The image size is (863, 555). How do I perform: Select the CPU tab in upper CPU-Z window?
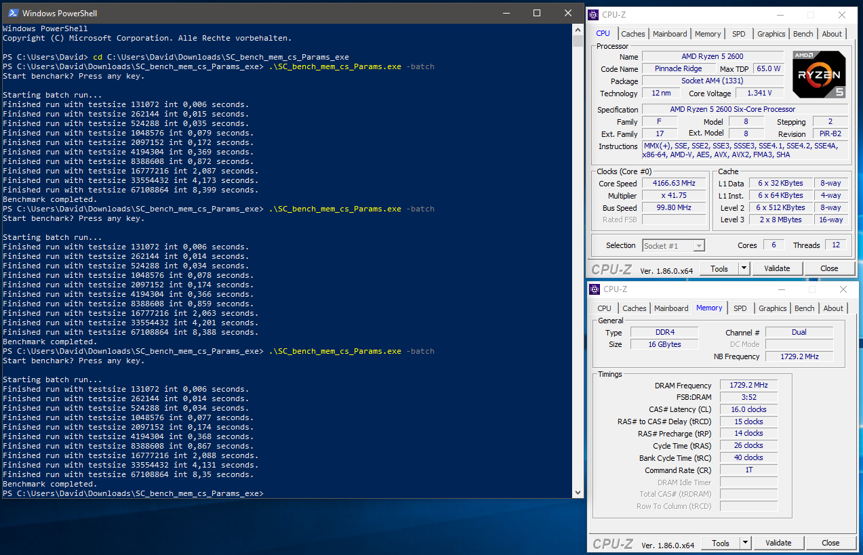click(603, 33)
